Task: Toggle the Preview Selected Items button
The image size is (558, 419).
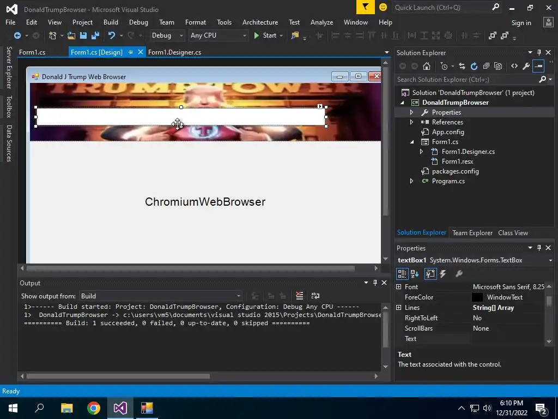Action: point(538,66)
